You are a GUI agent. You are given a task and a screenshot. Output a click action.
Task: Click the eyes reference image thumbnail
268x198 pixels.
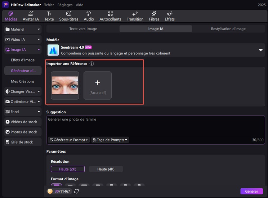tap(65, 85)
